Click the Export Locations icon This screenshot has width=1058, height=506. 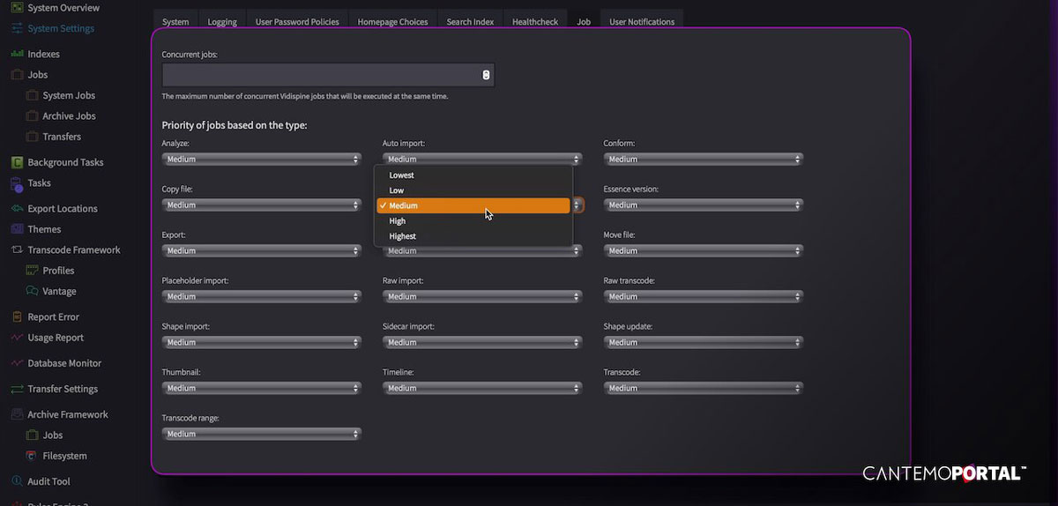(x=17, y=209)
